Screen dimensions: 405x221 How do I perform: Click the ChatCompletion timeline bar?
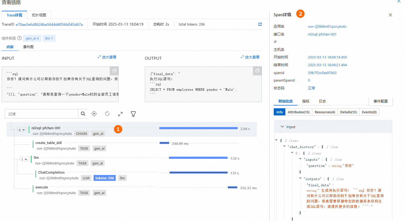pyautogui.click(x=199, y=173)
